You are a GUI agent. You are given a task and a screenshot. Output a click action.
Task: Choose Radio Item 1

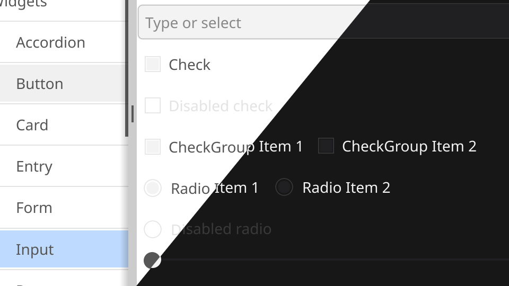pos(153,187)
